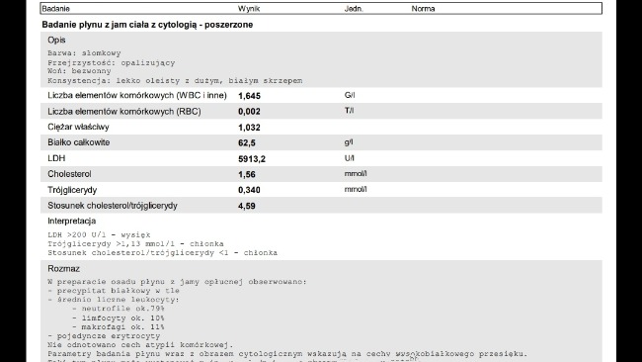Screen dimensions: 642x362
Task: Click the 'Trójglicerydy' label
Action: tap(72, 190)
